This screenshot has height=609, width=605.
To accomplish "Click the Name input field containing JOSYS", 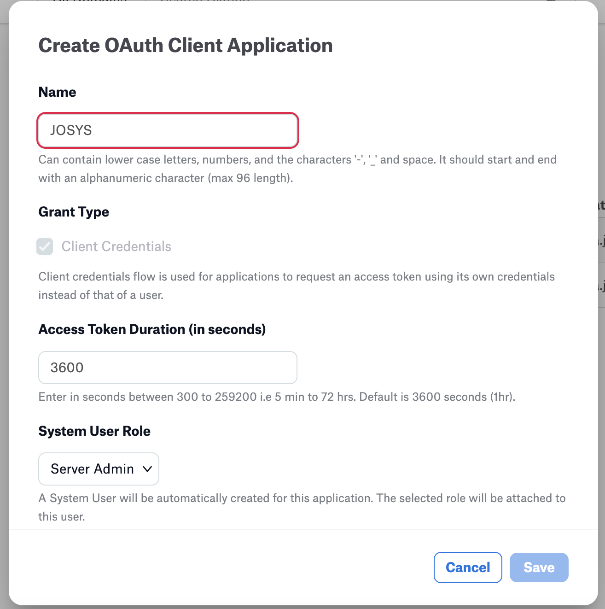I will click(168, 130).
